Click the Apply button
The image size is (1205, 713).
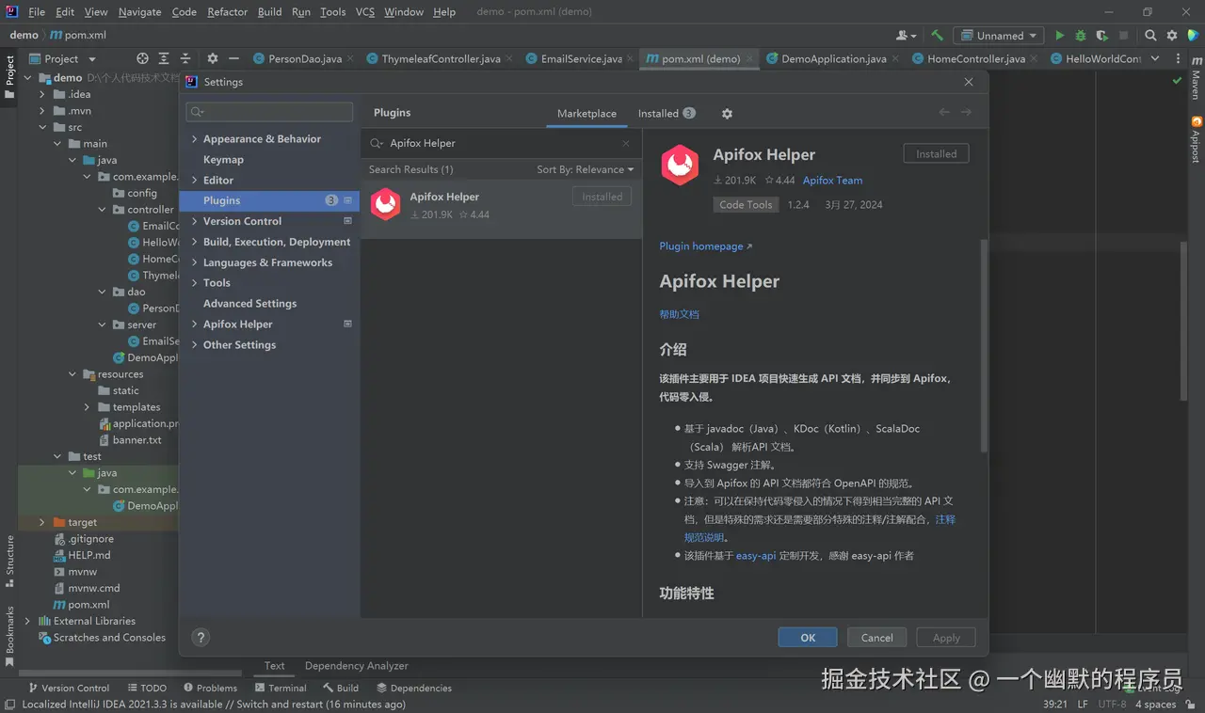pos(946,637)
